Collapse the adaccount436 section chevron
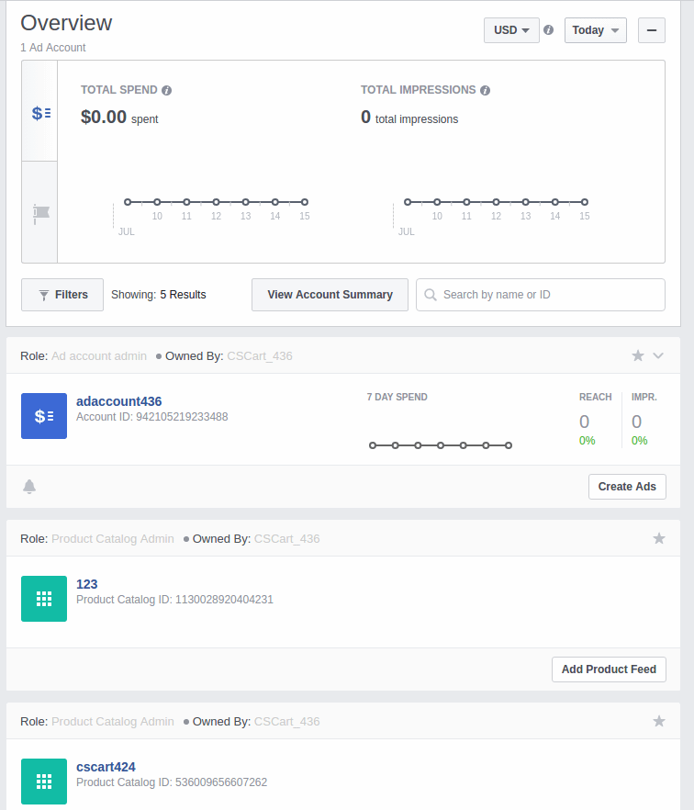694x810 pixels. (658, 355)
